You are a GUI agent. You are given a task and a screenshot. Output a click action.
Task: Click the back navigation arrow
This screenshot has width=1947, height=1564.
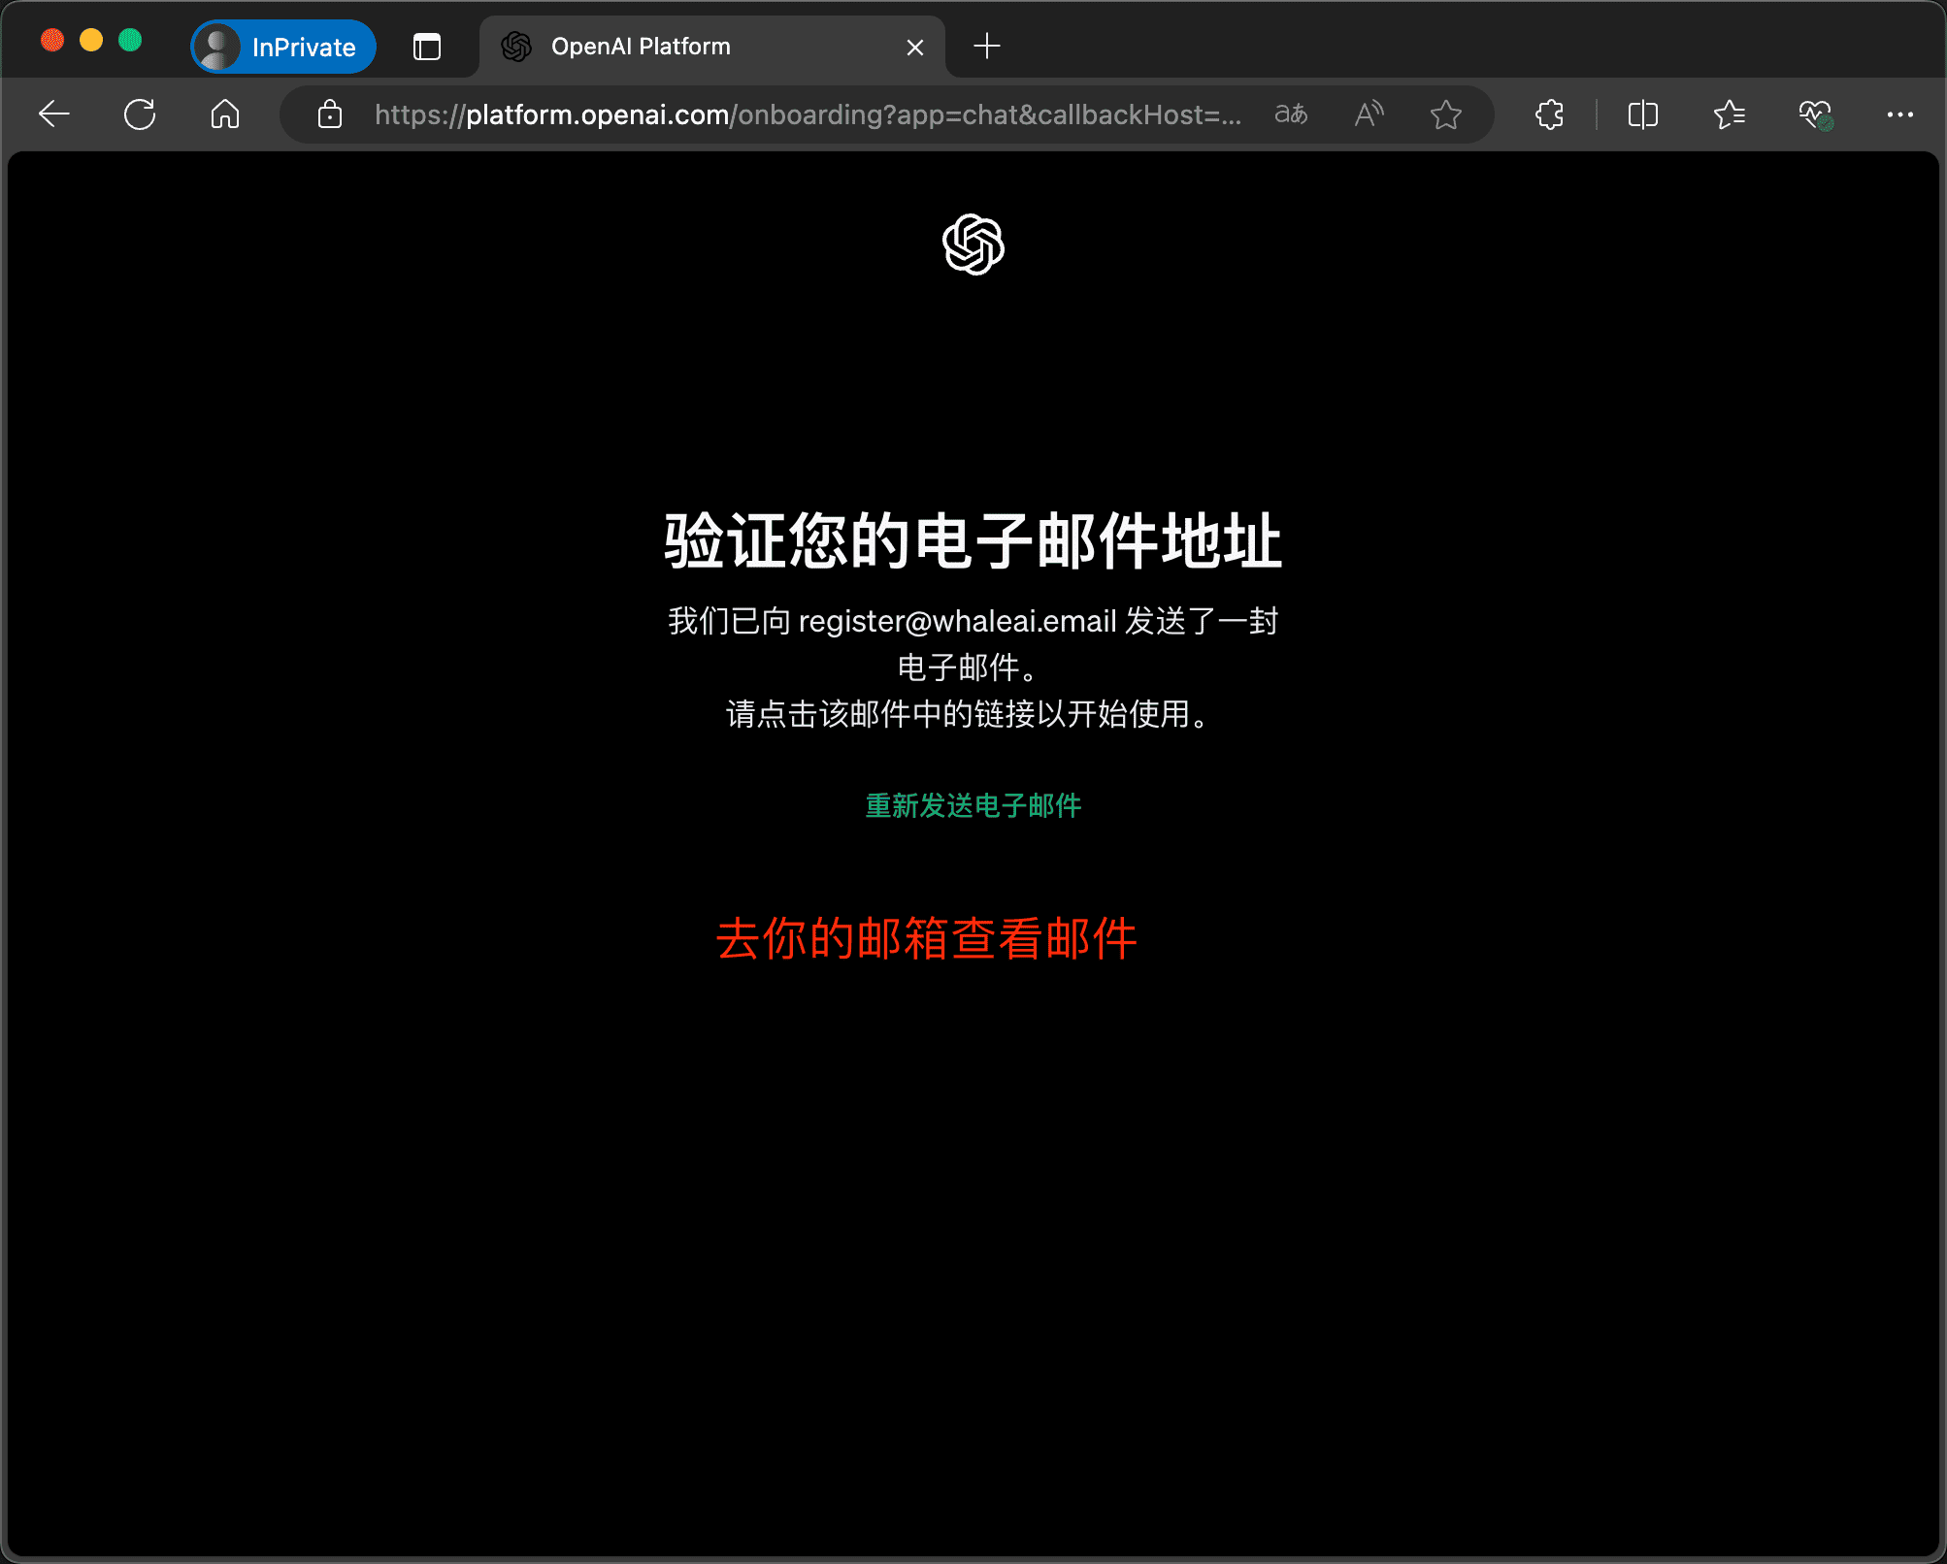pos(54,114)
